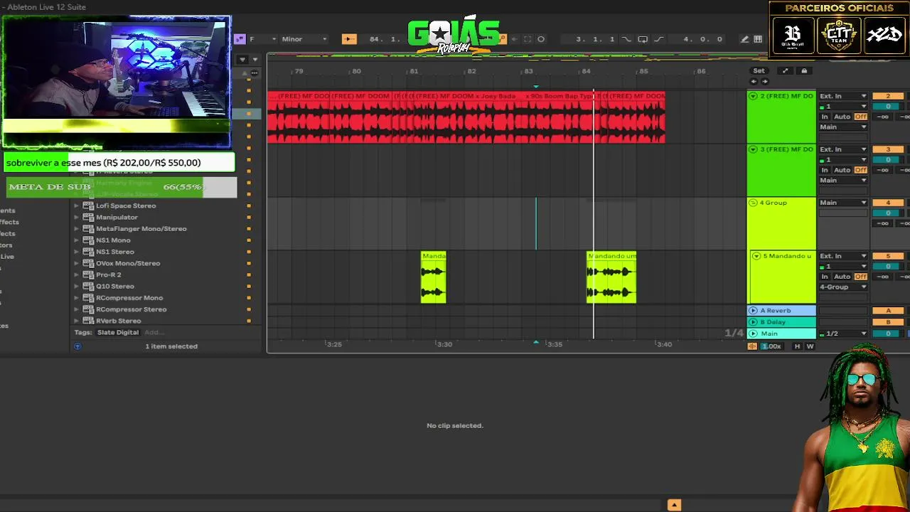910x512 pixels.
Task: Open track 2 Ext. In input dropdown
Action: [x=843, y=96]
